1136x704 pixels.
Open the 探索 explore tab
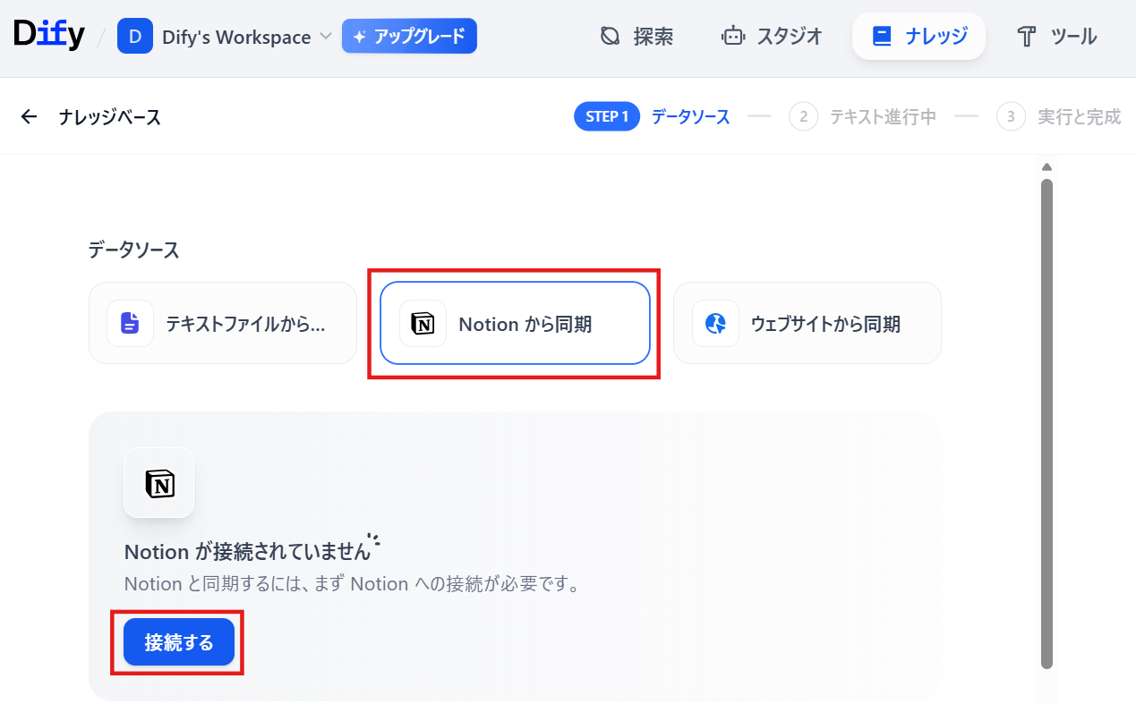636,37
